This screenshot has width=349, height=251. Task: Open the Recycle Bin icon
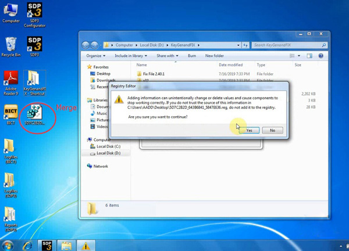click(x=10, y=47)
